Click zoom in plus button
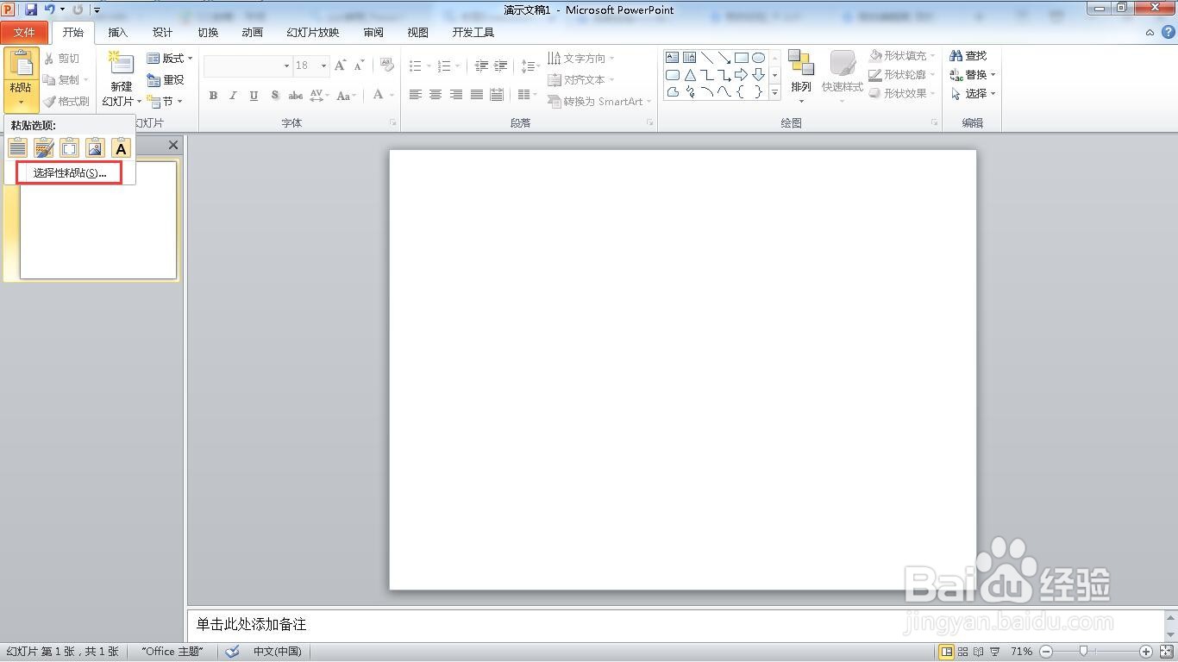The image size is (1178, 662). (x=1145, y=652)
